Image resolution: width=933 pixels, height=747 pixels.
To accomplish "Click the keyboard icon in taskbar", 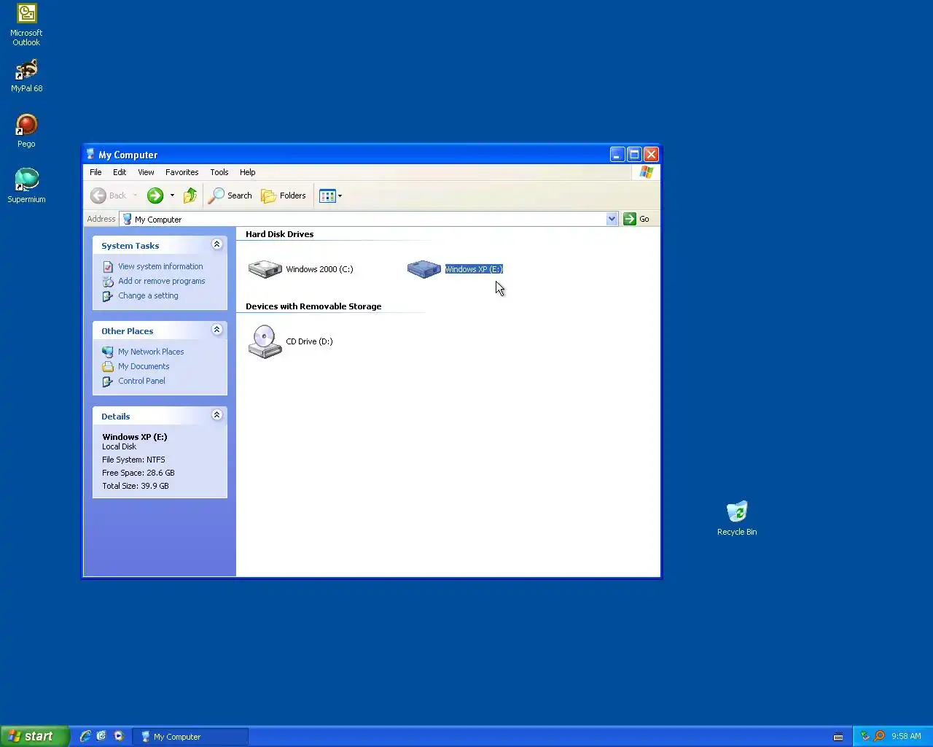I will click(838, 737).
